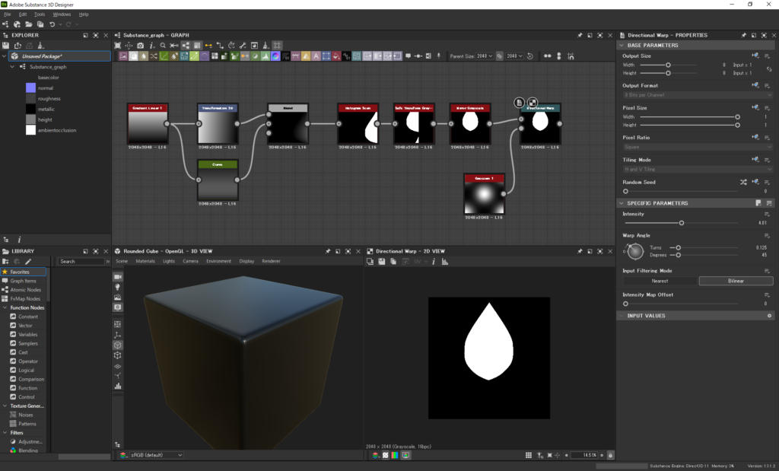Toggle grid display in graph toolbar
This screenshot has width=779, height=471.
pyautogui.click(x=277, y=45)
